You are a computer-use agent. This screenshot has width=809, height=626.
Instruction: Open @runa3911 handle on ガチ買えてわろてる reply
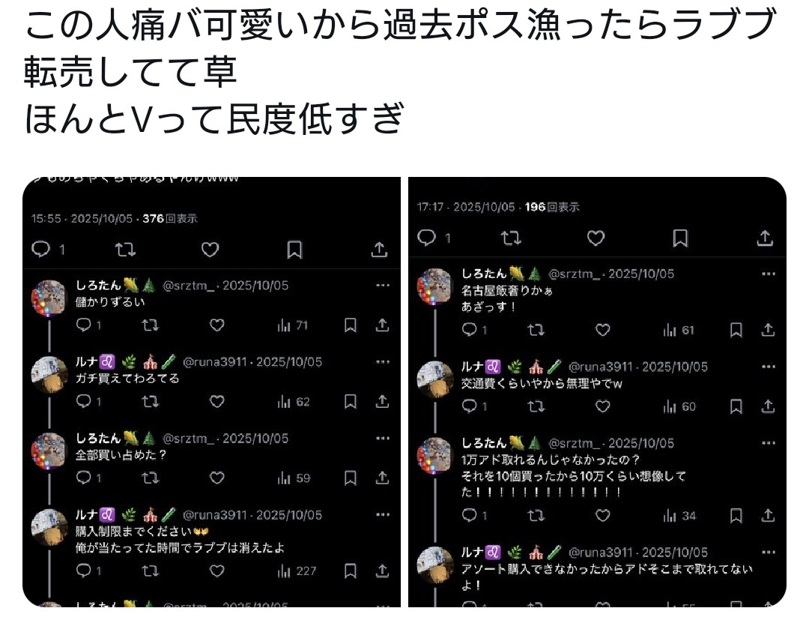pos(215,361)
